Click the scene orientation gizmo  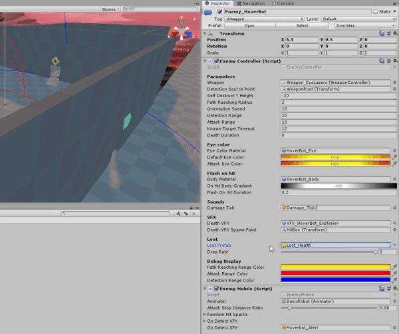[x=182, y=30]
